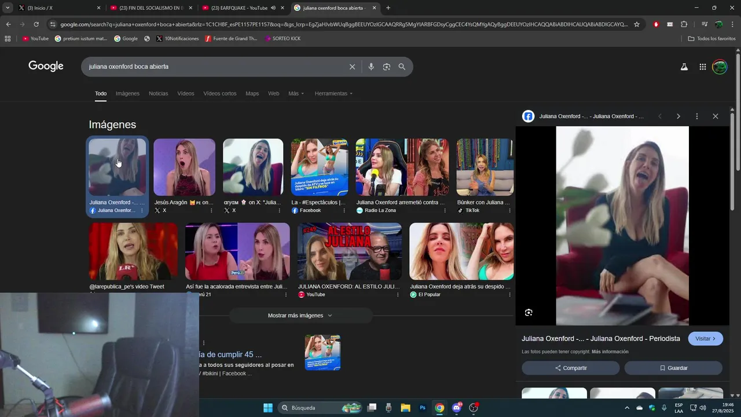Go back to previous page
The image size is (741, 417).
click(8, 24)
